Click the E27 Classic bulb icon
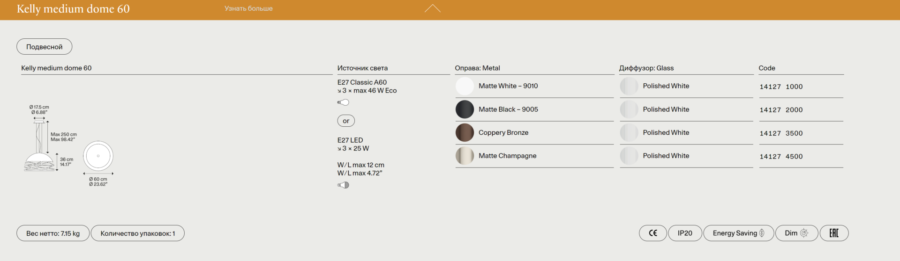900x261 pixels. [x=343, y=102]
